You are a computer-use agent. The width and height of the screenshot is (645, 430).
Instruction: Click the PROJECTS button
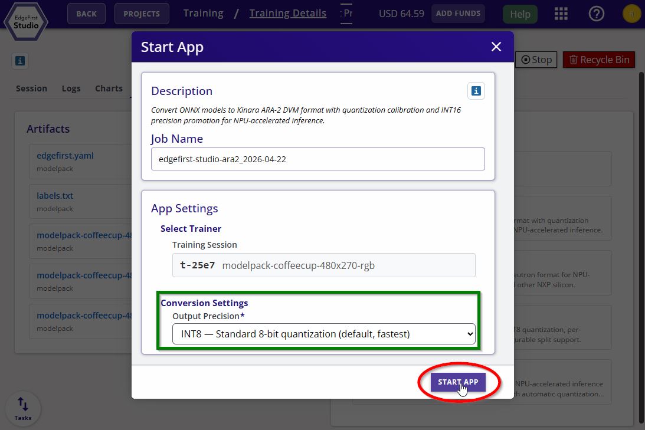pyautogui.click(x=142, y=14)
